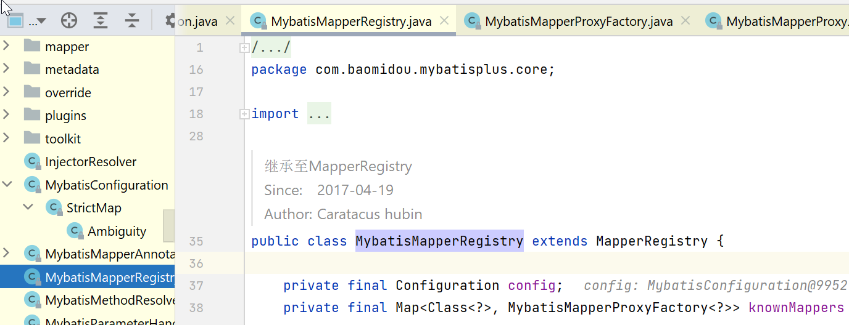Switch to MybatisMapperProxyFactory.java tab
Screen dimensions: 849x325
[x=579, y=22]
